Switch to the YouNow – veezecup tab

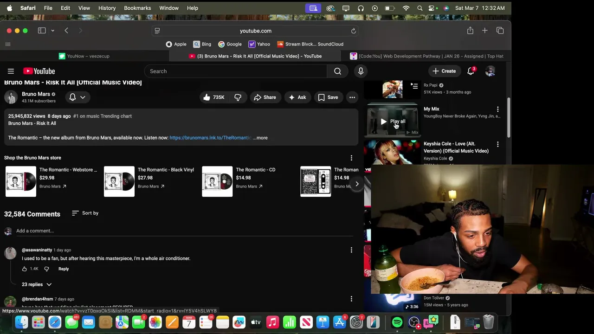tap(85, 56)
